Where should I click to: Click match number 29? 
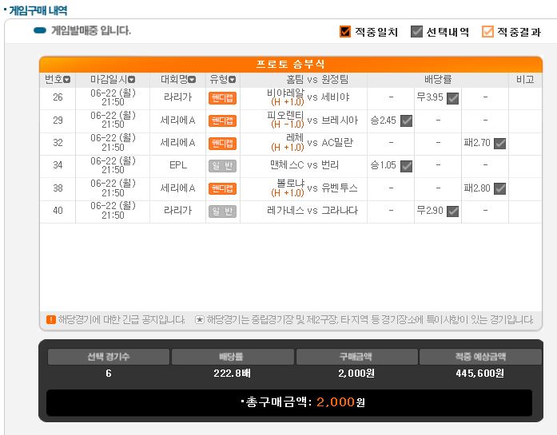point(58,120)
